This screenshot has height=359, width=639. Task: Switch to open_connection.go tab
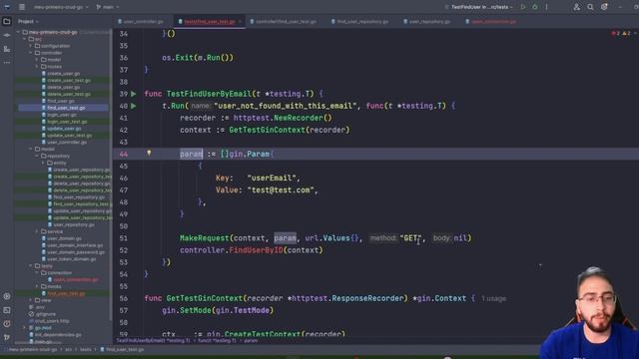[x=491, y=22]
